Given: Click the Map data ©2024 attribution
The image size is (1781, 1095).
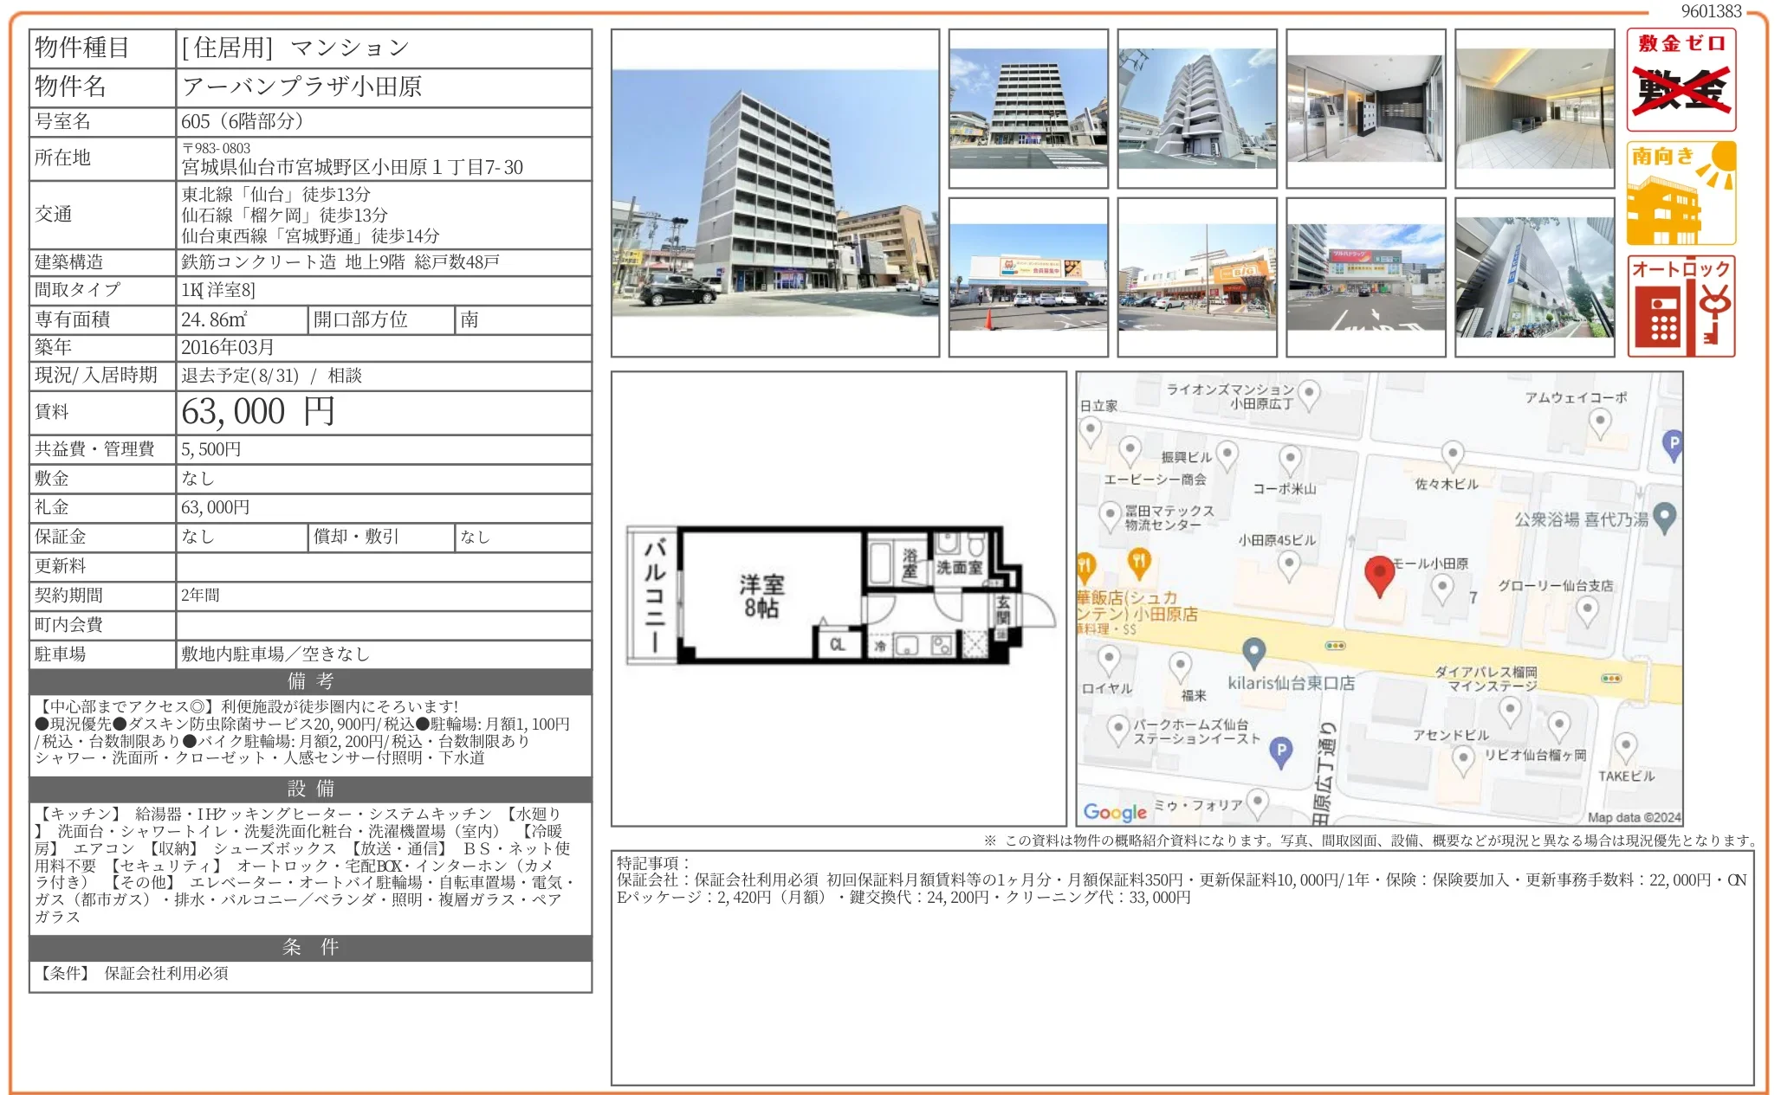Looking at the screenshot, I should (1634, 817).
